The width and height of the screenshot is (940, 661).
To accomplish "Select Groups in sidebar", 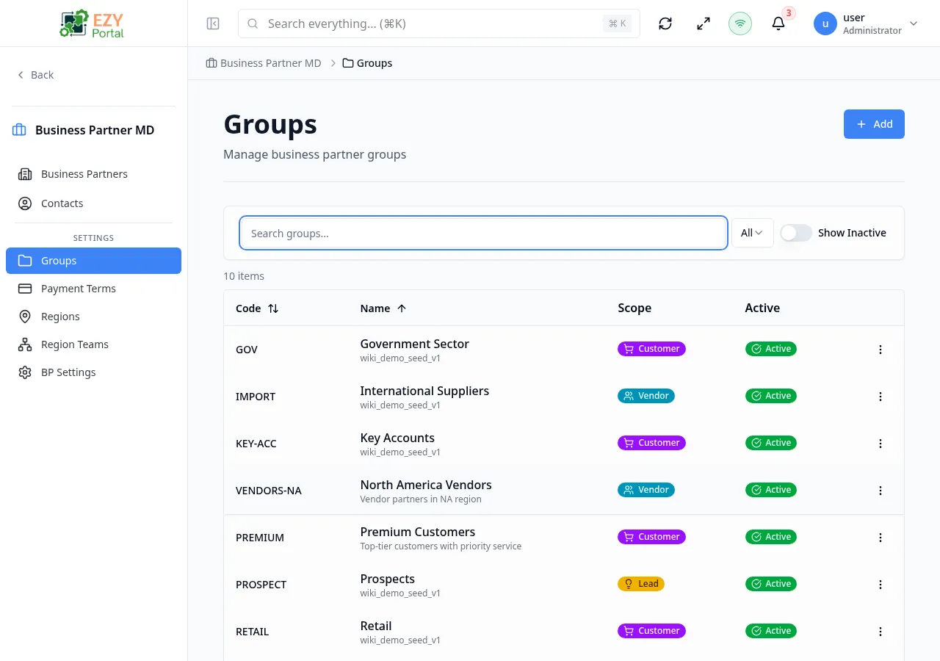I will click(x=93, y=261).
